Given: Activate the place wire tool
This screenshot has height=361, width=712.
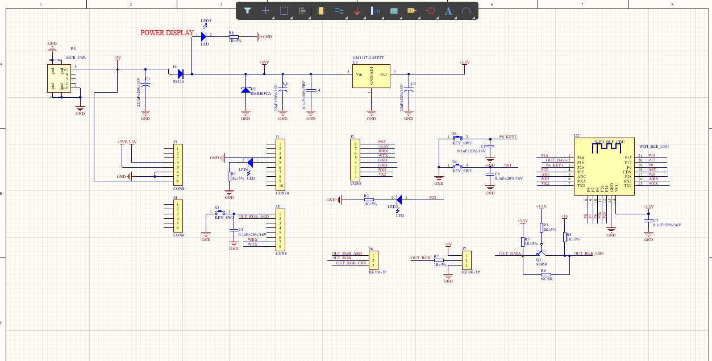Looking at the screenshot, I should tap(339, 10).
